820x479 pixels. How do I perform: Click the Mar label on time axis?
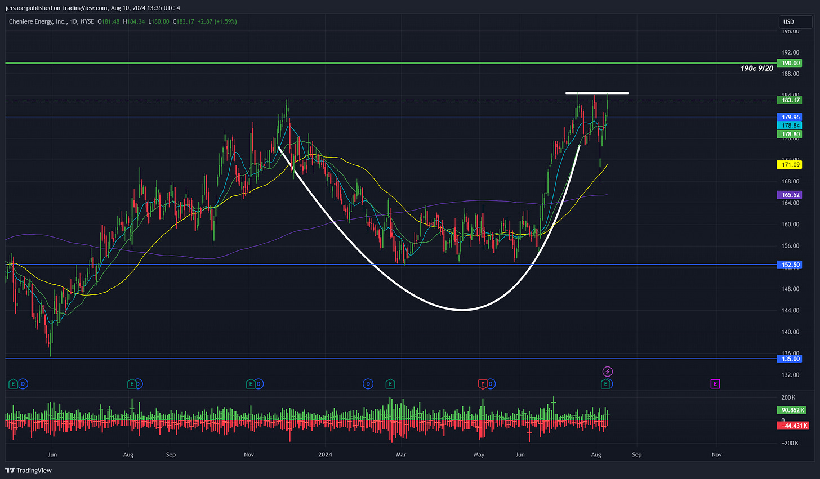click(400, 454)
